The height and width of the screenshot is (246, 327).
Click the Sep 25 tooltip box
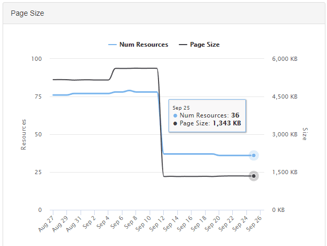(x=207, y=116)
